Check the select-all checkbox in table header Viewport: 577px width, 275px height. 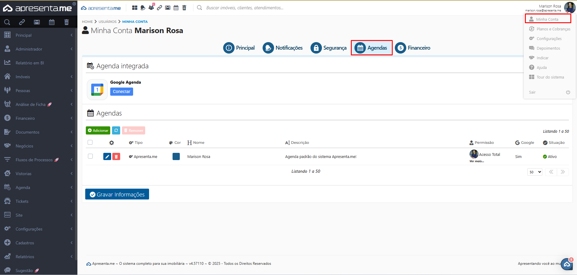pyautogui.click(x=90, y=142)
